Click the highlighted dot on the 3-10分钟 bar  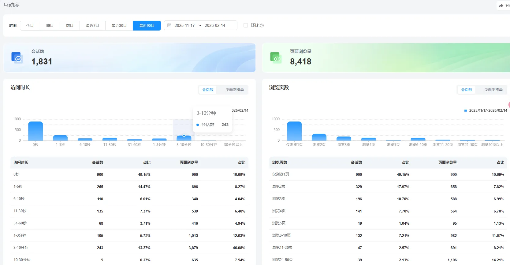point(184,136)
